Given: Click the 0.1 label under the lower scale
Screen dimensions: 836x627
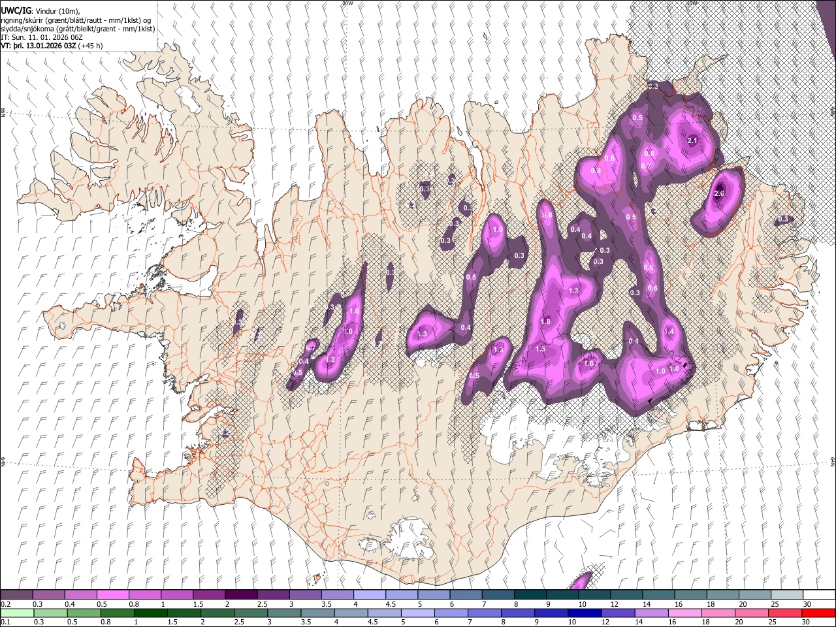Looking at the screenshot, I should (5, 622).
